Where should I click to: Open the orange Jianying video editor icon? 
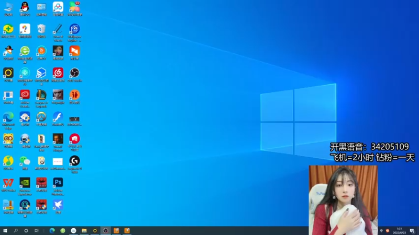click(74, 53)
